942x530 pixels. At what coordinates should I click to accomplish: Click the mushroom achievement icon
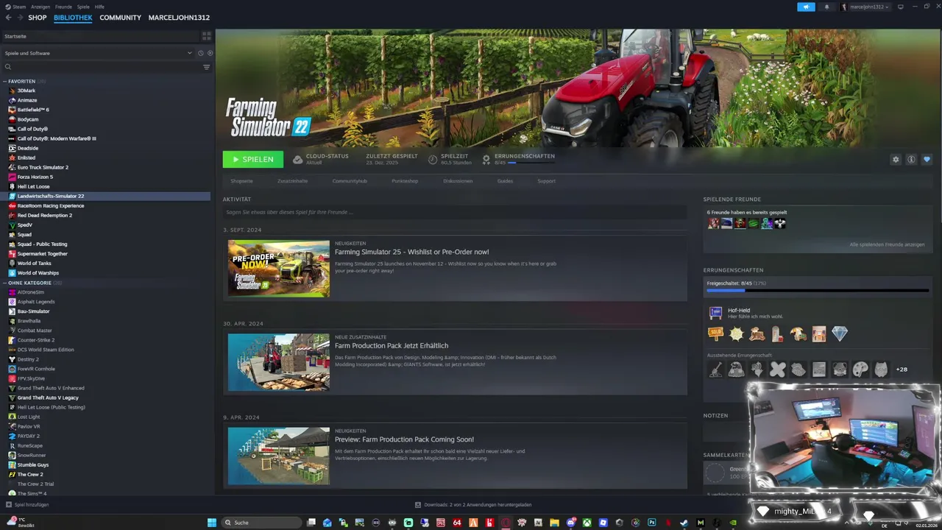(798, 334)
